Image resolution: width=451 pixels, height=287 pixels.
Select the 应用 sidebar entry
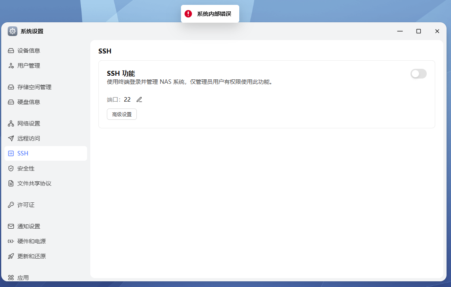(23, 277)
